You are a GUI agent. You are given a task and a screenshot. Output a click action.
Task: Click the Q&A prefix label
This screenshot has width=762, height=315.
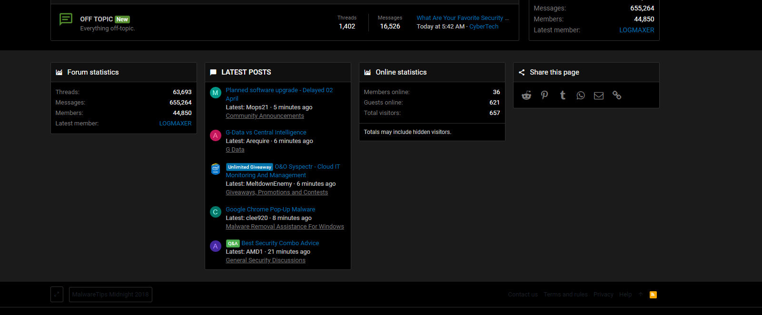[233, 243]
